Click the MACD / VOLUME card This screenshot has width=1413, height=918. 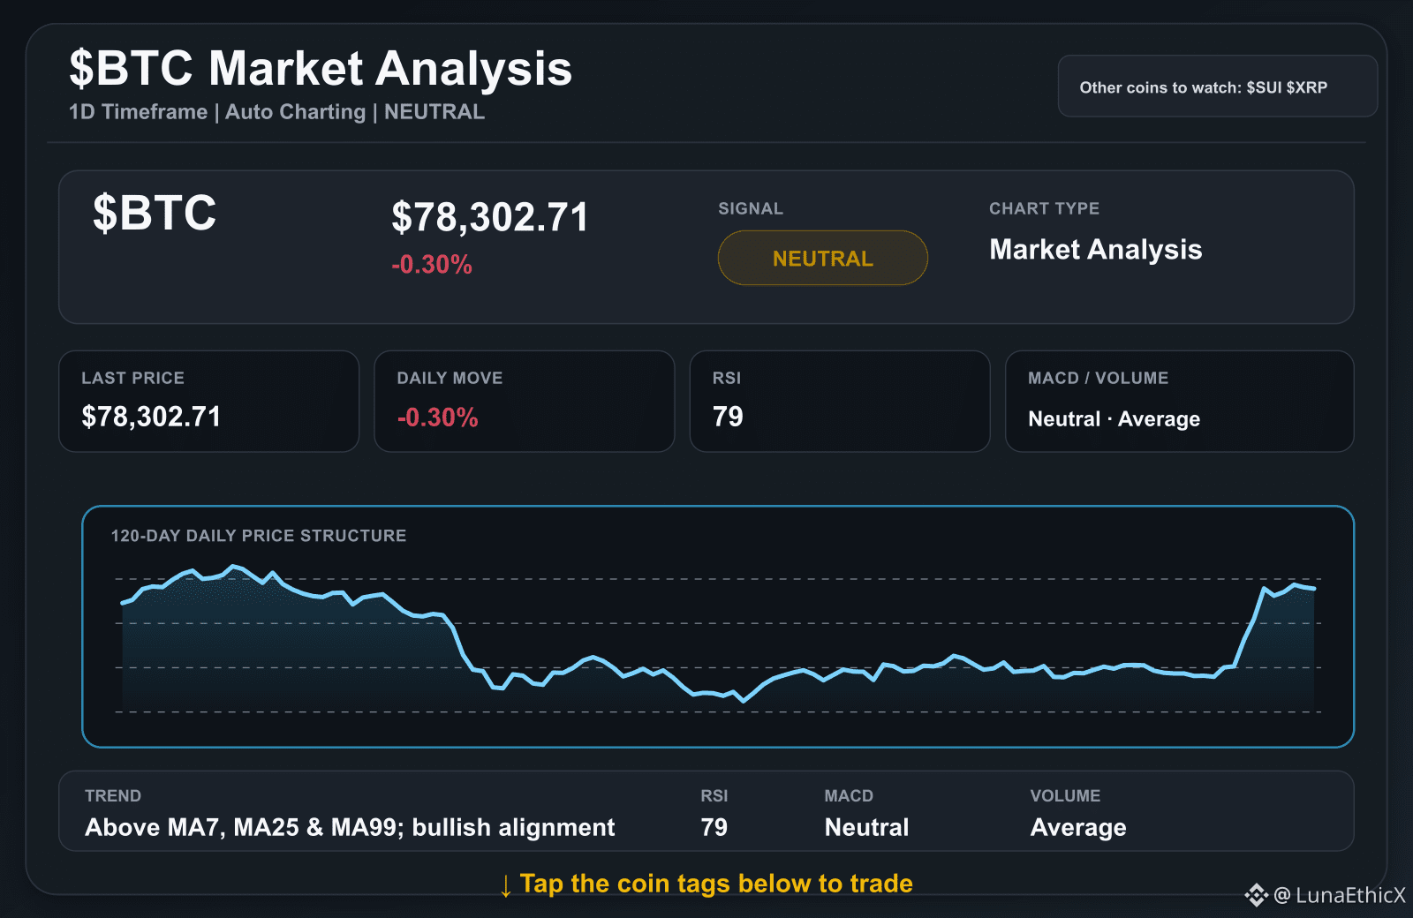[1179, 402]
